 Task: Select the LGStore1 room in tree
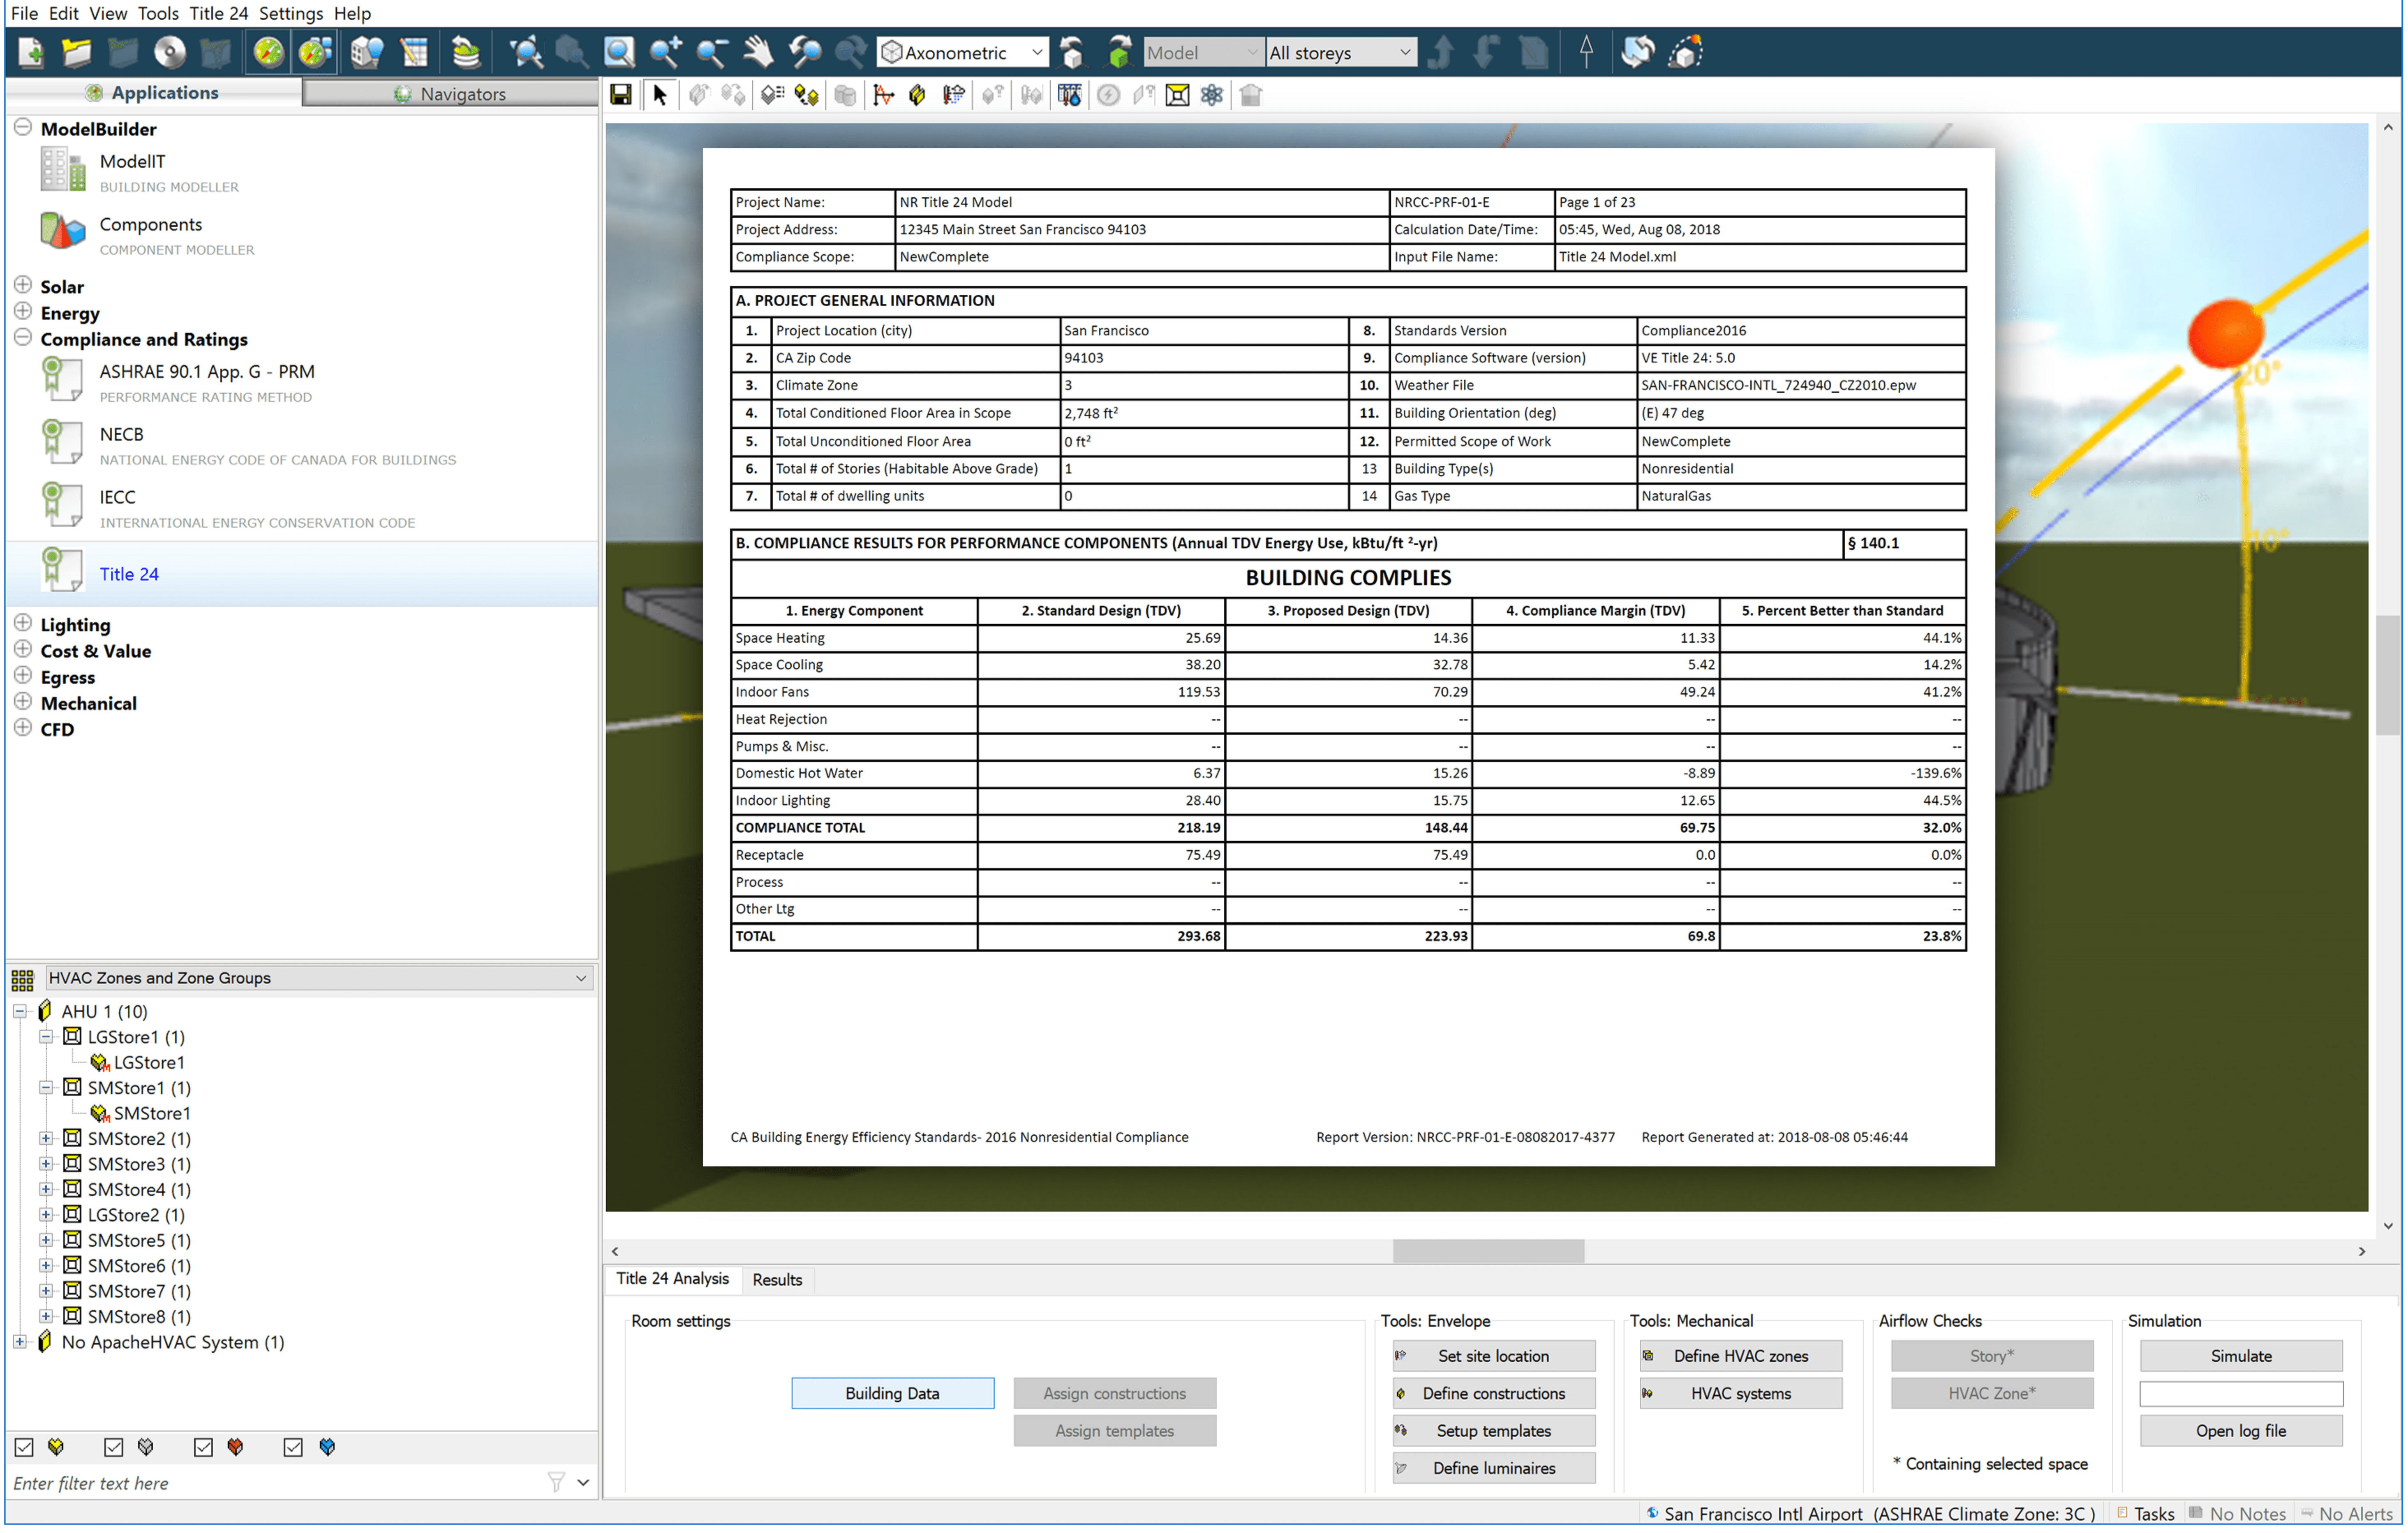coord(149,1062)
